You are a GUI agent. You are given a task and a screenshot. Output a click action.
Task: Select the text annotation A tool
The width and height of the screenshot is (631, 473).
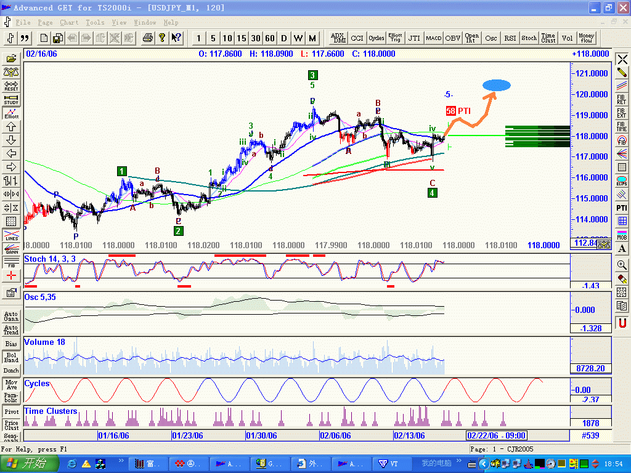pyautogui.click(x=622, y=249)
